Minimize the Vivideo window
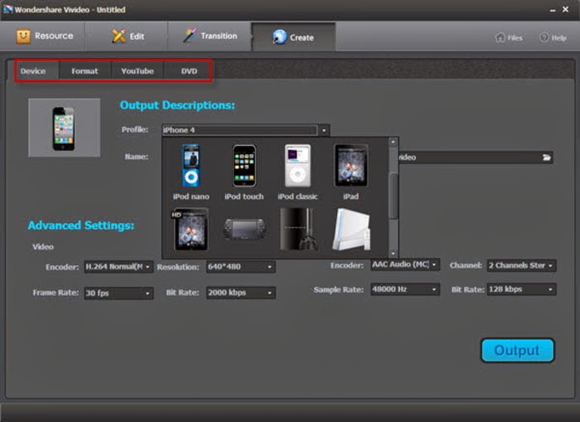The image size is (580, 422). click(553, 10)
